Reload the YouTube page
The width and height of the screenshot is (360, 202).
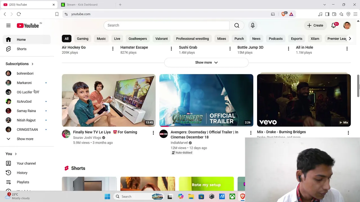click(19, 14)
